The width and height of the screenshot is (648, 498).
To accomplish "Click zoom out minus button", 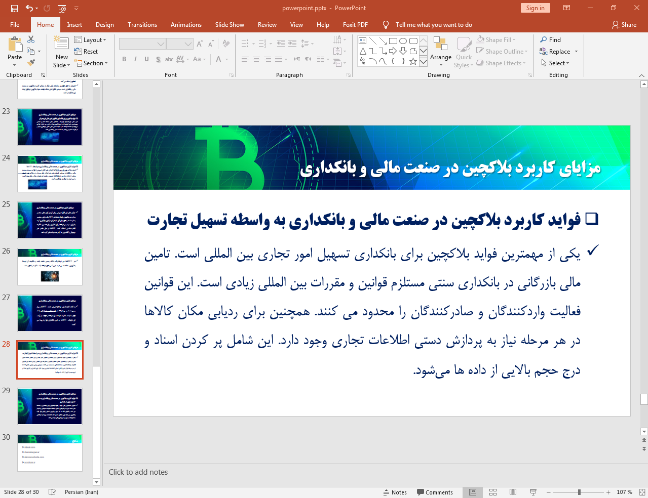I will tap(548, 492).
